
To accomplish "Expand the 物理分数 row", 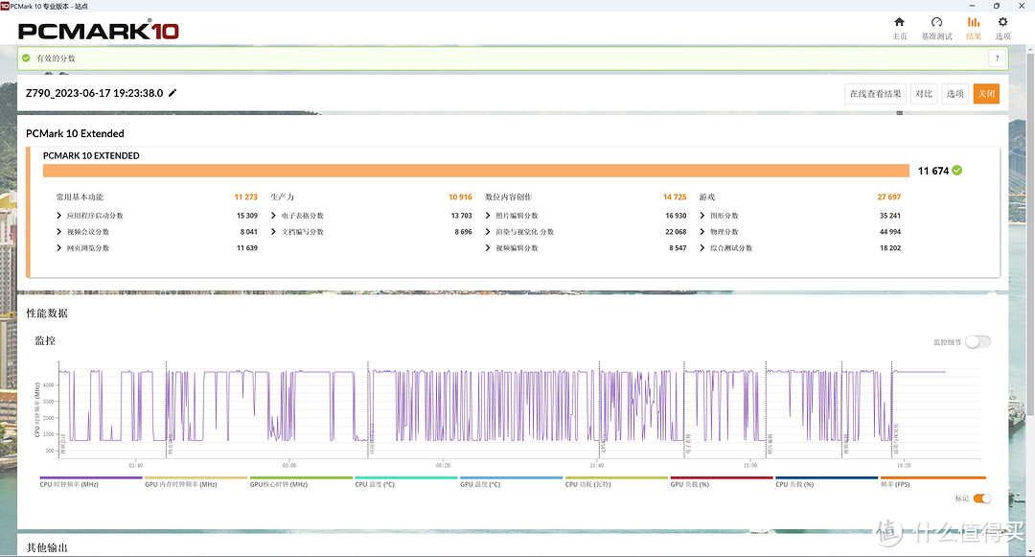I will [x=702, y=232].
